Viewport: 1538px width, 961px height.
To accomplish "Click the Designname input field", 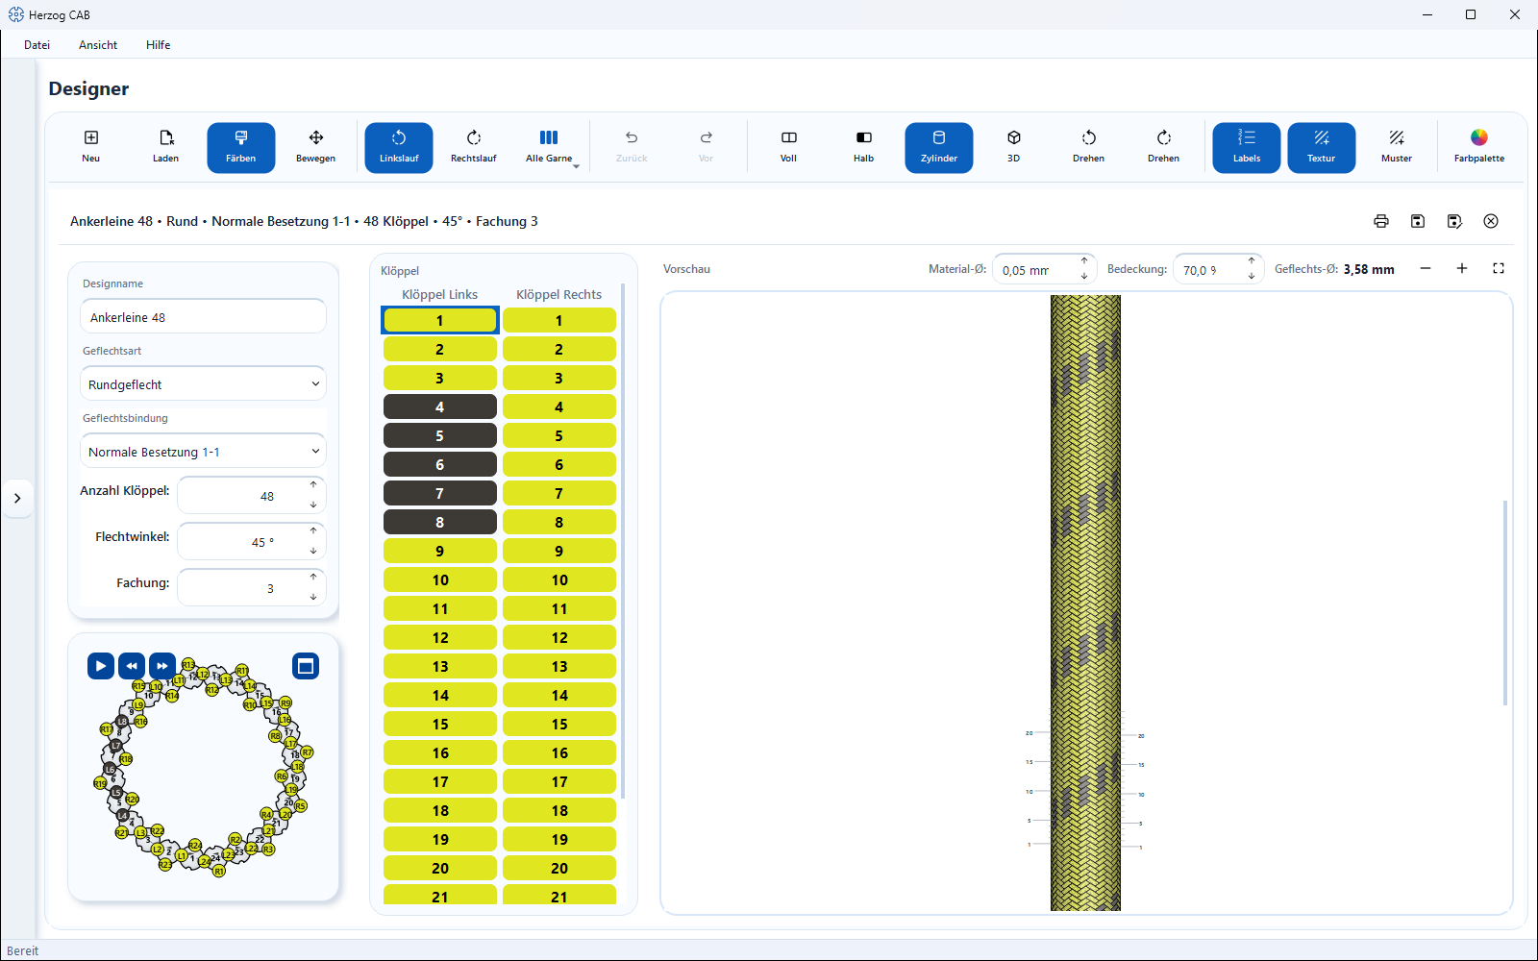I will [203, 317].
